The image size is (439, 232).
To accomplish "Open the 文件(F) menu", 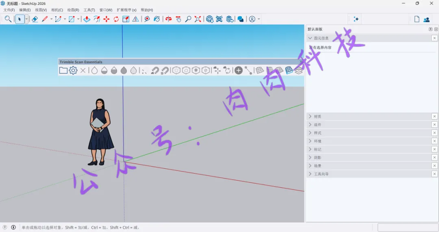I will tap(9, 10).
